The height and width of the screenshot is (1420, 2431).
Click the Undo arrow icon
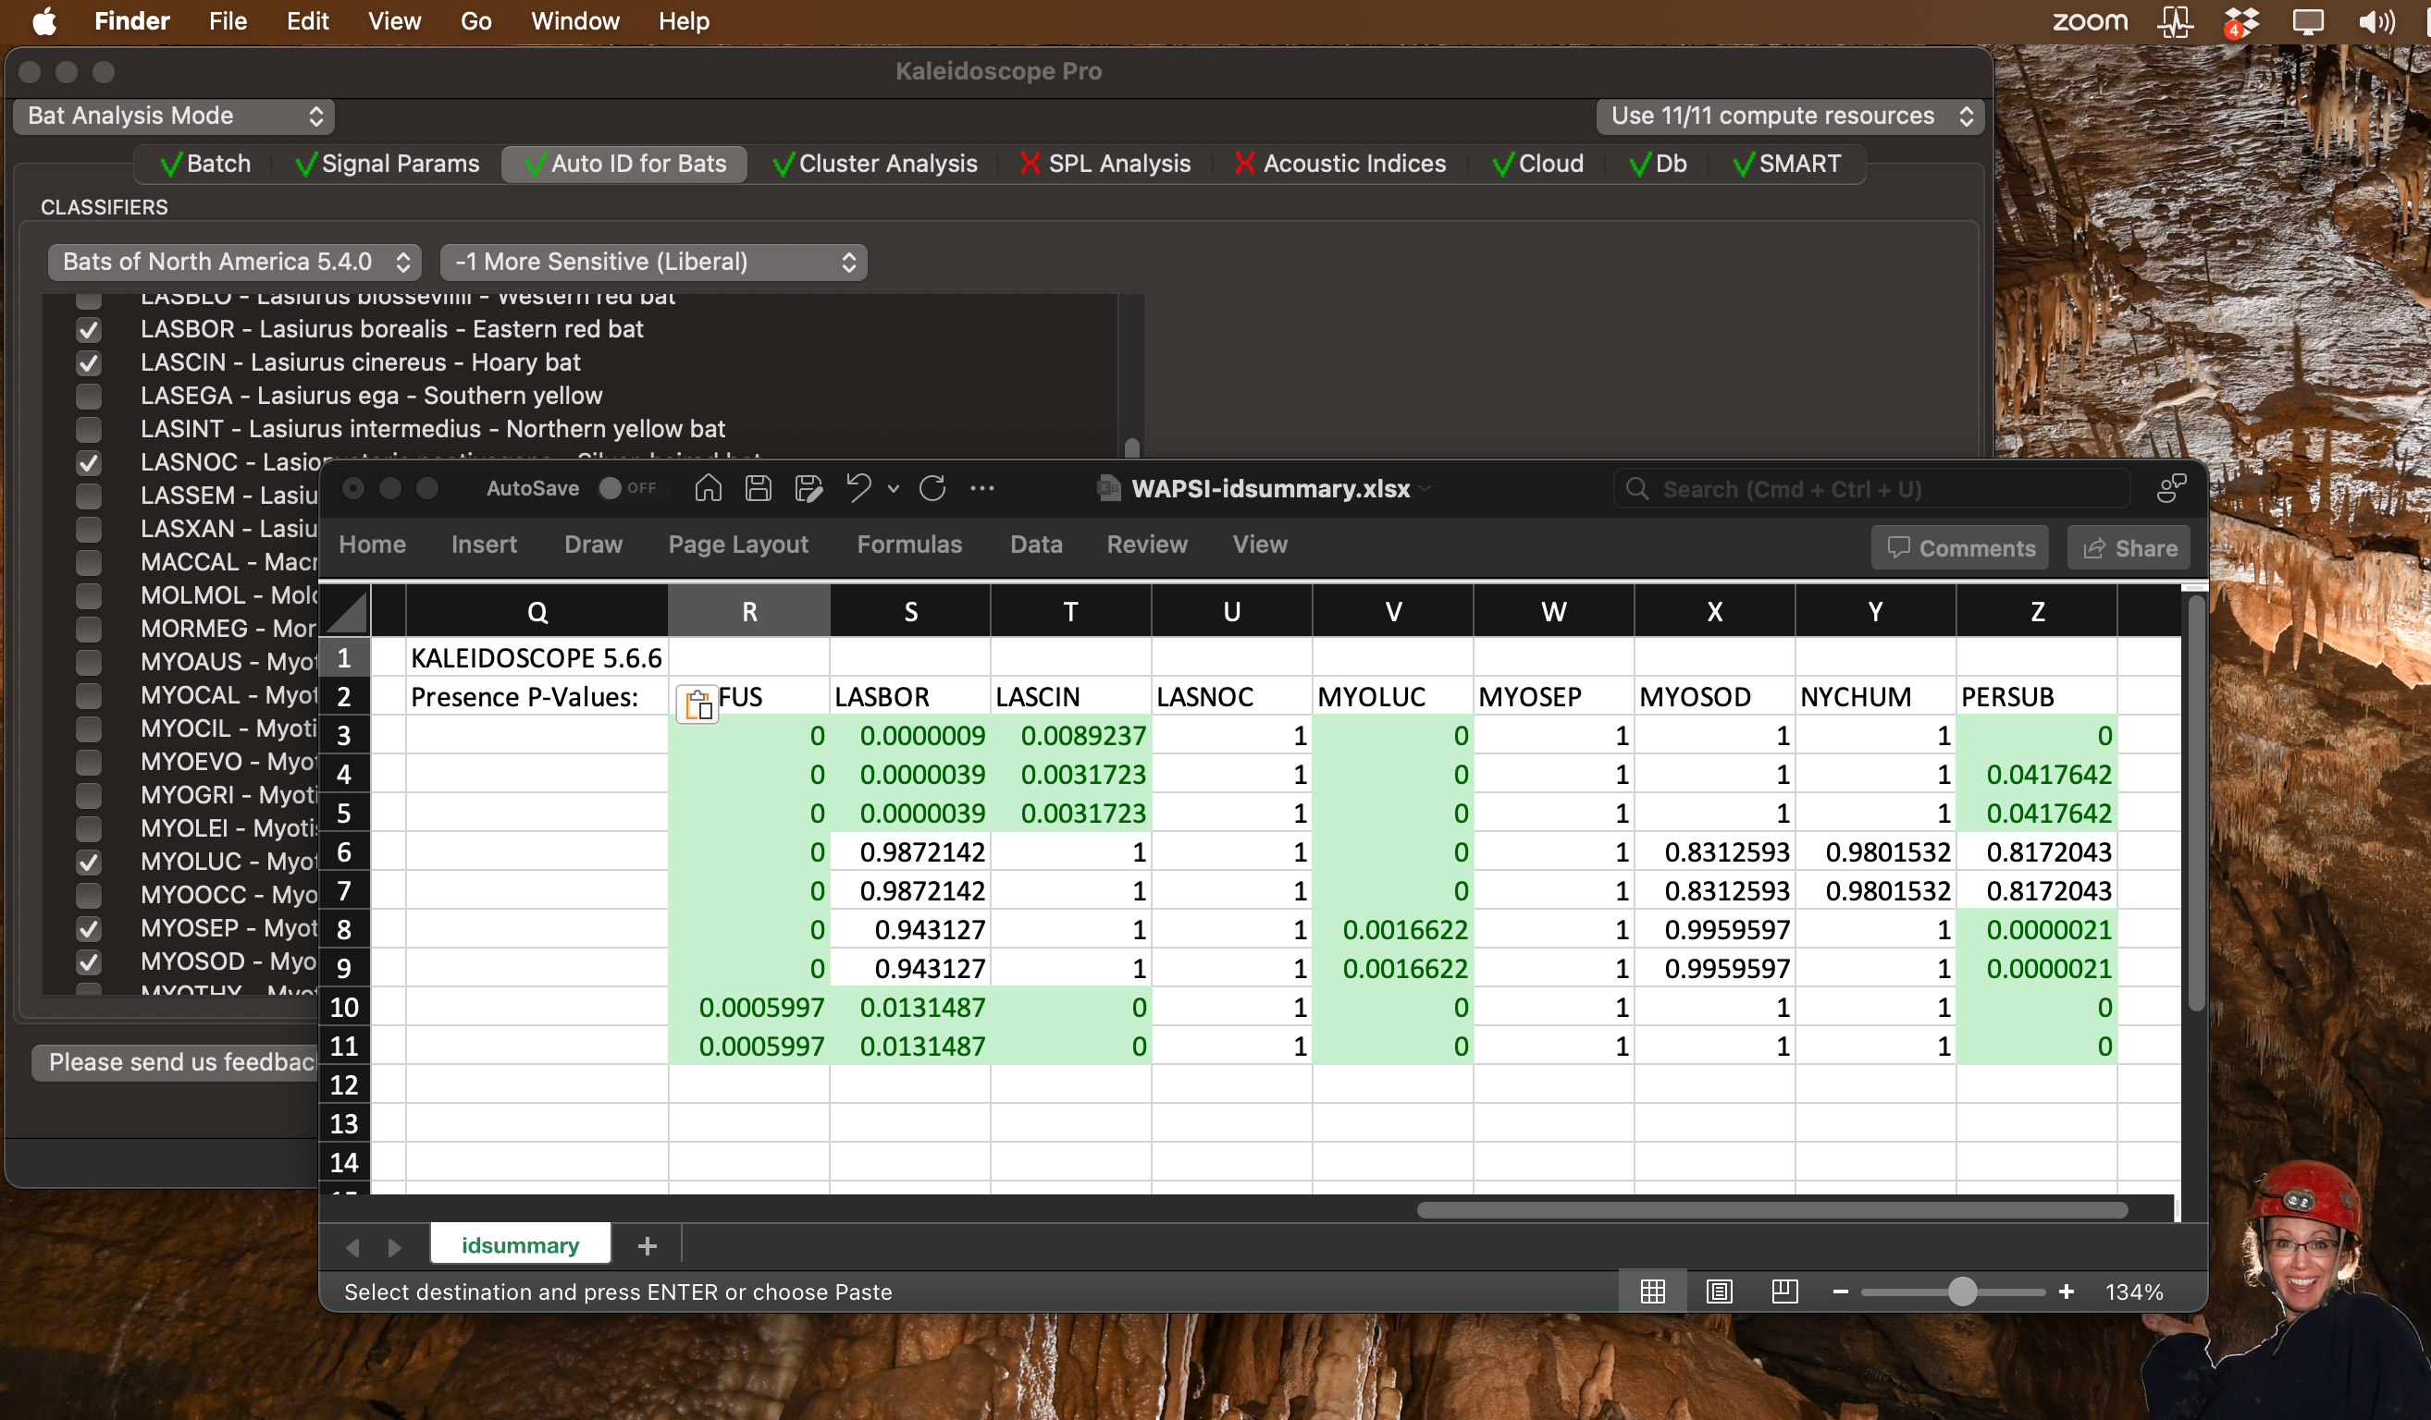858,489
